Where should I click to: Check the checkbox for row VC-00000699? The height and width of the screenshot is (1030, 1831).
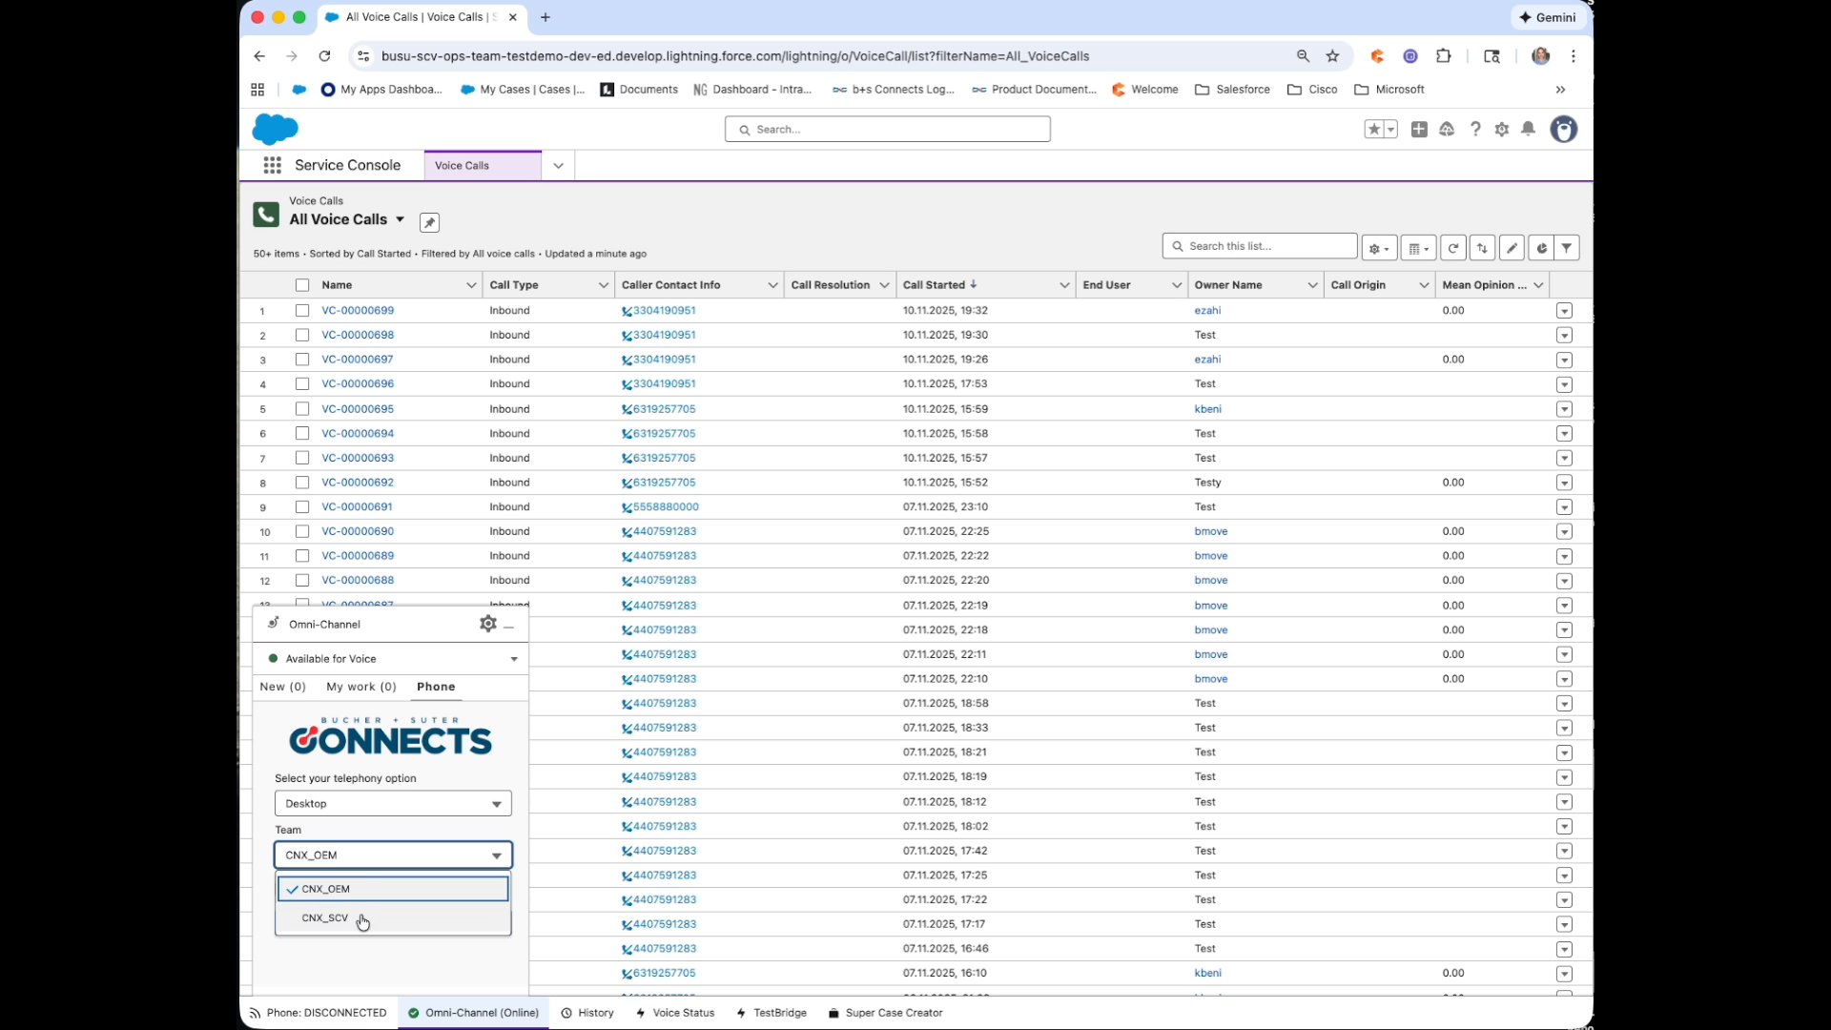301,310
